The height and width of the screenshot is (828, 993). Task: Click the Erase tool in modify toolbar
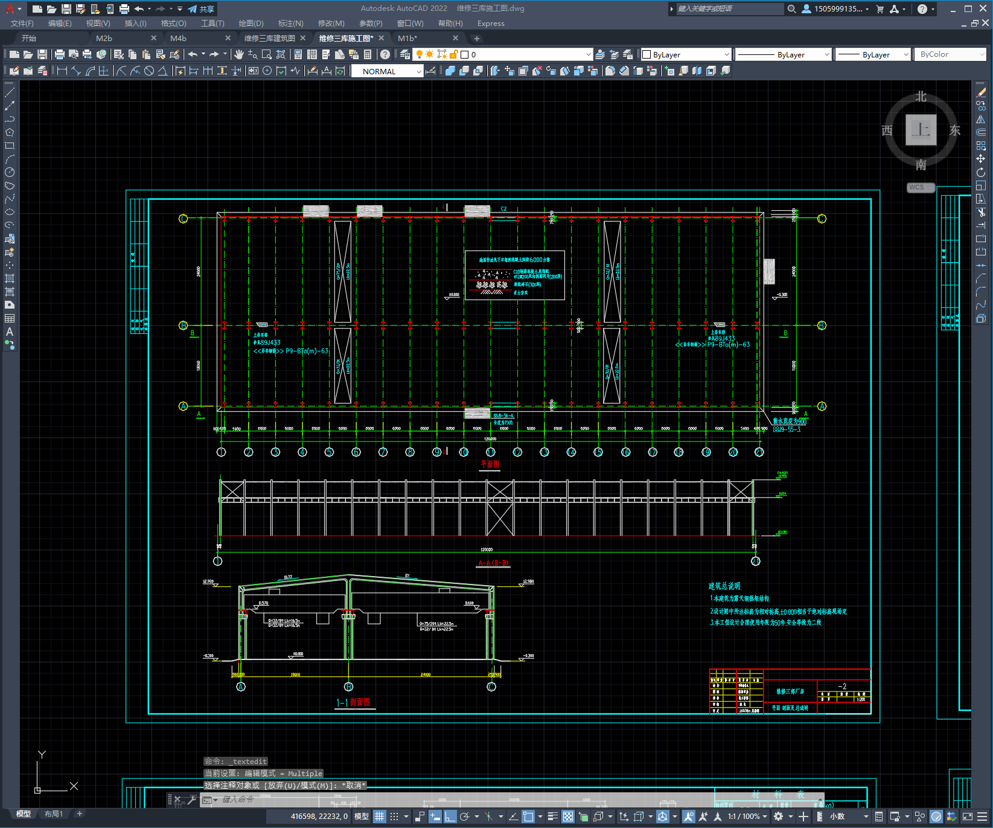[981, 92]
